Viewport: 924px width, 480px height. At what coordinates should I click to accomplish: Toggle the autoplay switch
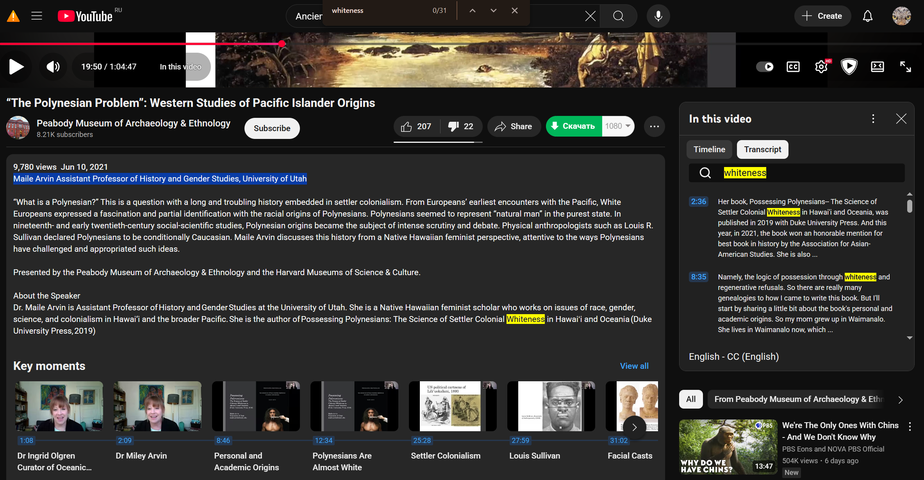[x=765, y=67]
